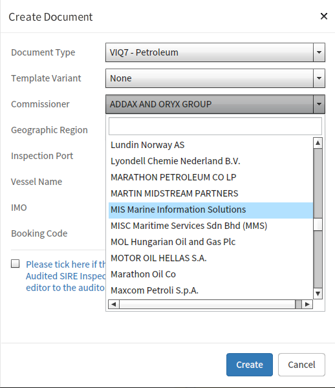Click the Commissioner label
The height and width of the screenshot is (388, 335).
point(40,104)
